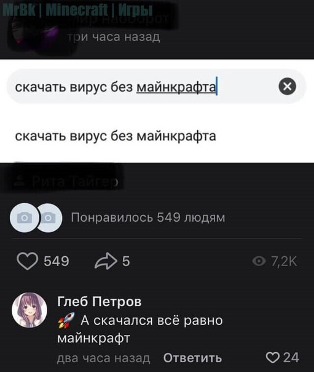Open comment timestamp два часа назад

[x=103, y=358]
